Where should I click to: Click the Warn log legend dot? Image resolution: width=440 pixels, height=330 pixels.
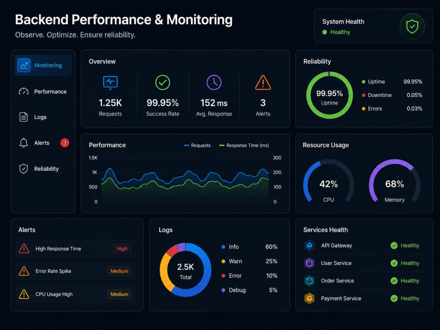224,261
